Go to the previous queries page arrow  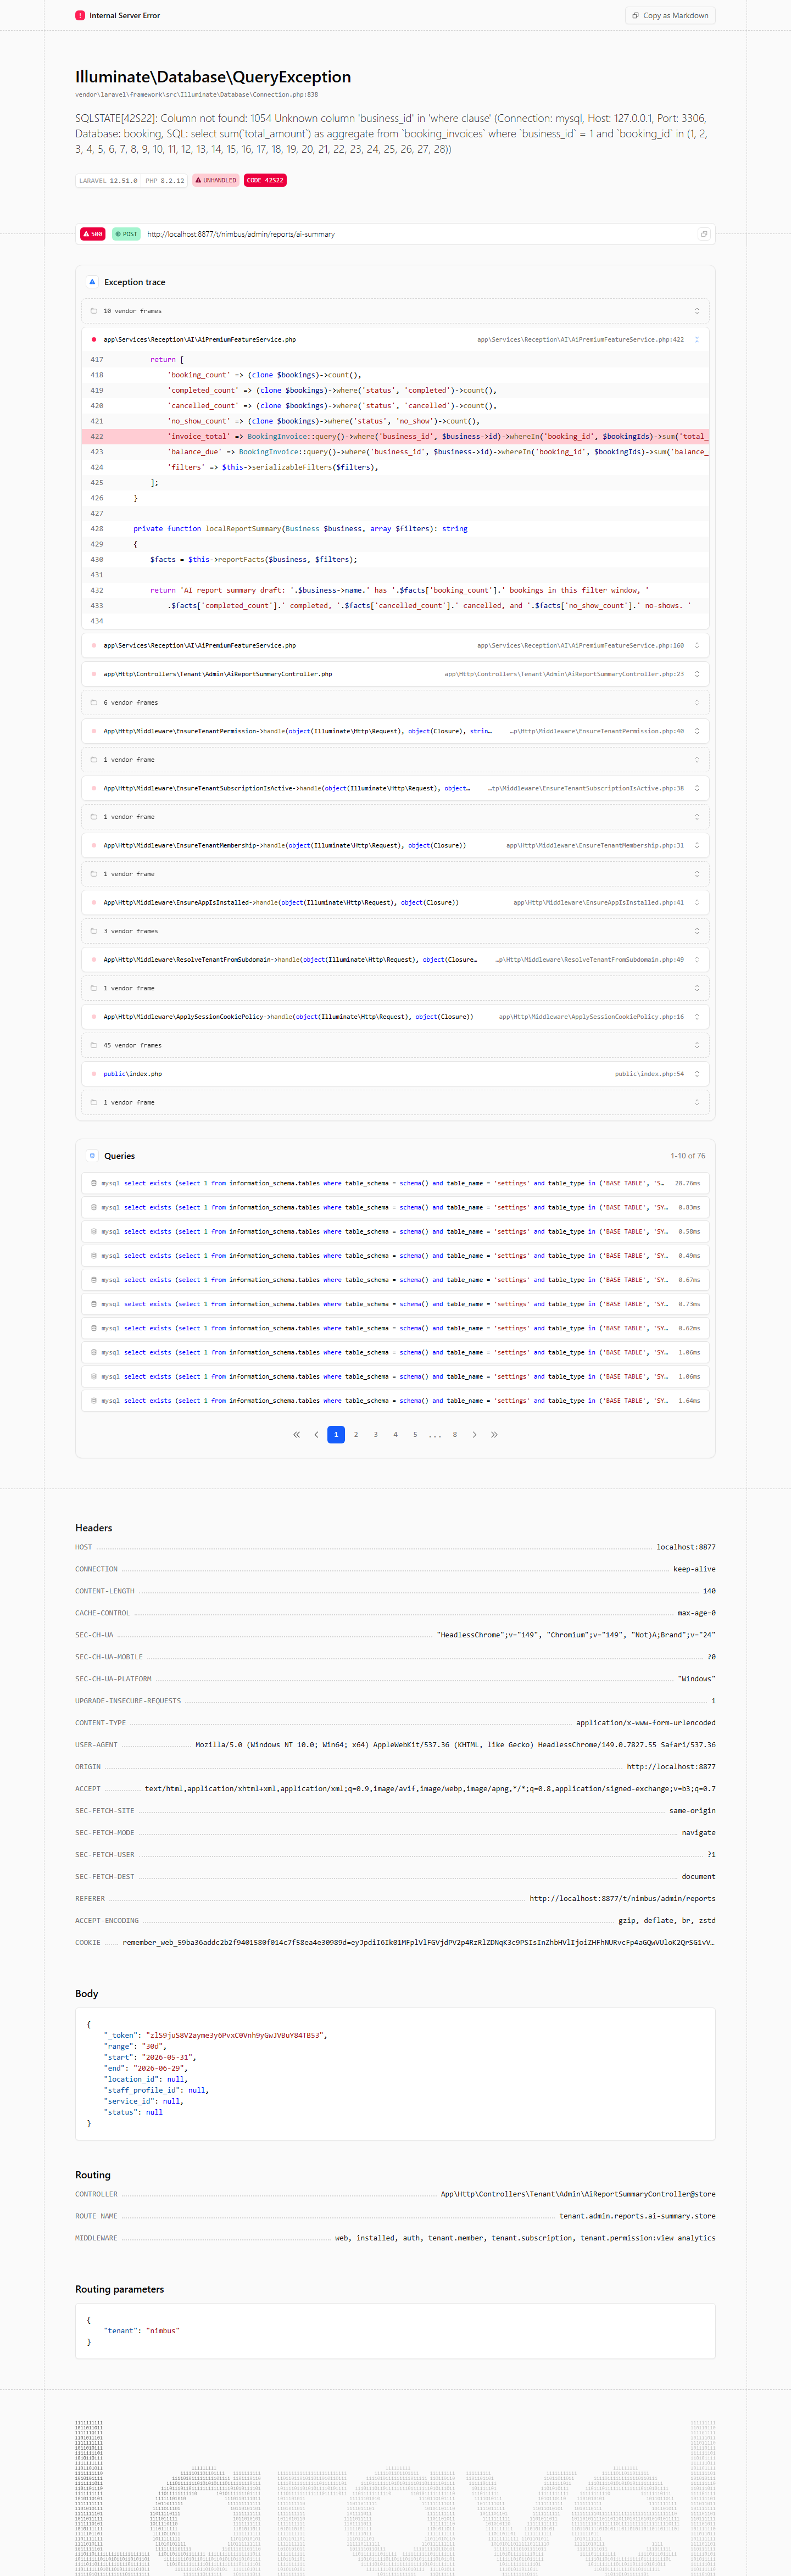[317, 1434]
